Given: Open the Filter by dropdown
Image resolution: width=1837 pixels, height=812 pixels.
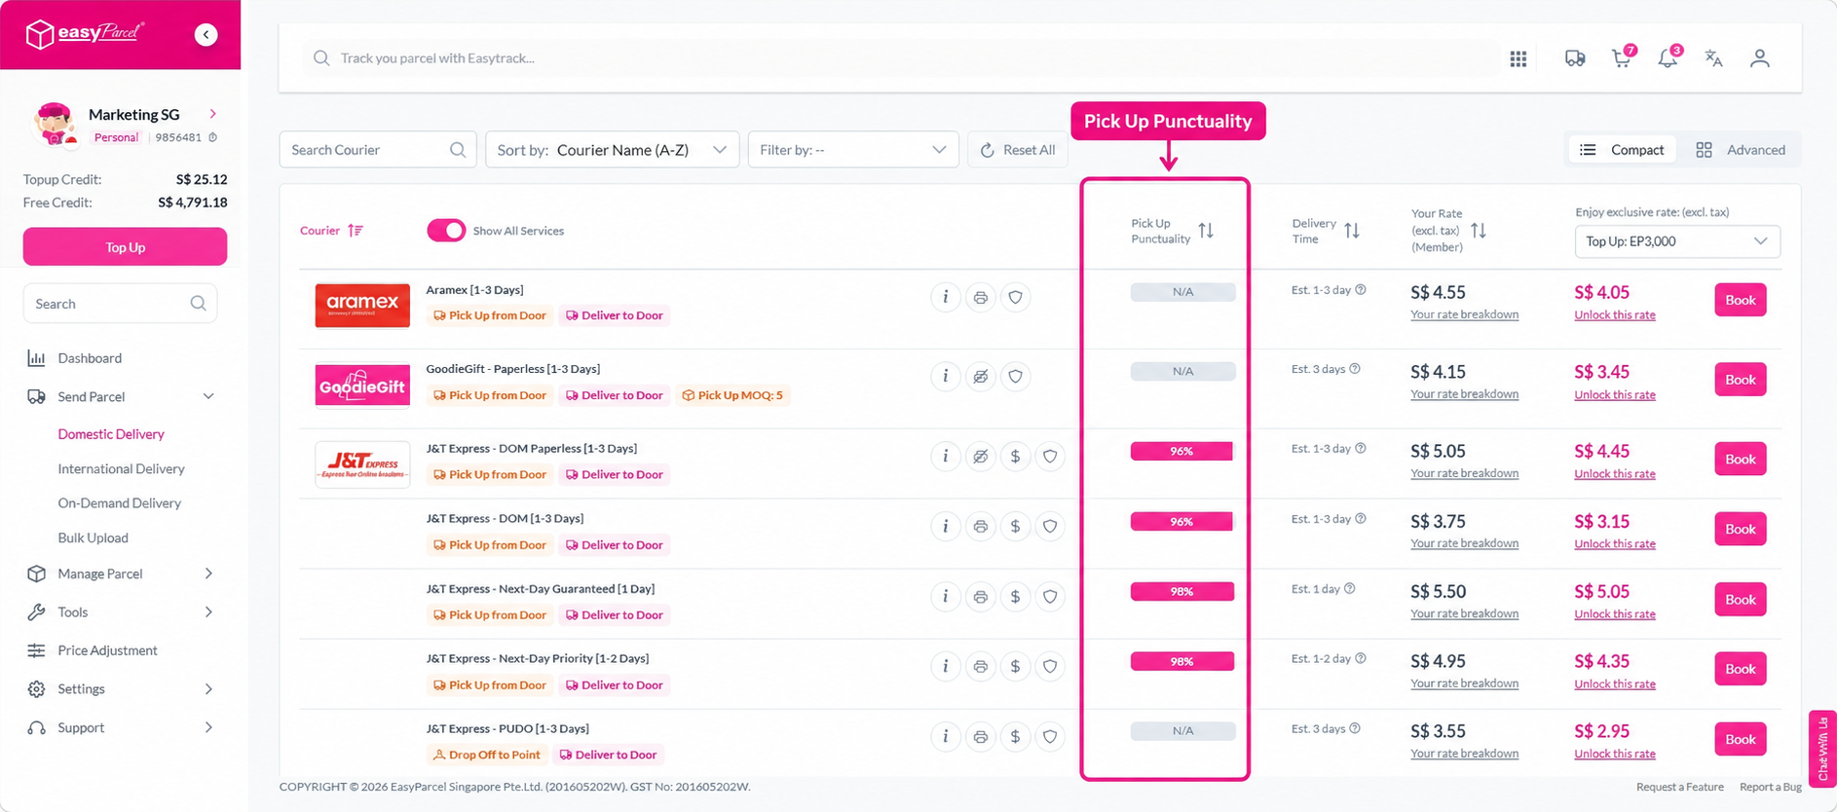Looking at the screenshot, I should (853, 150).
